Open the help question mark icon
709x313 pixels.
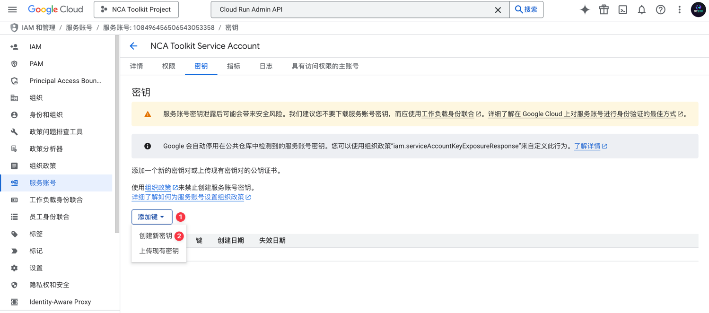click(660, 9)
